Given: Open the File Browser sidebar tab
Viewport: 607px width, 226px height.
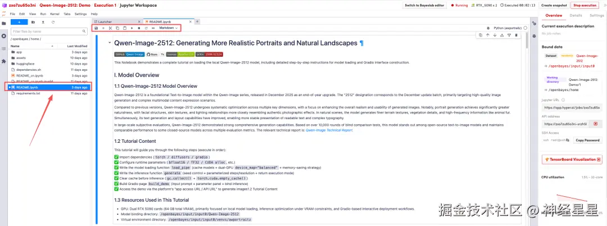Looking at the screenshot, I should click(4, 23).
